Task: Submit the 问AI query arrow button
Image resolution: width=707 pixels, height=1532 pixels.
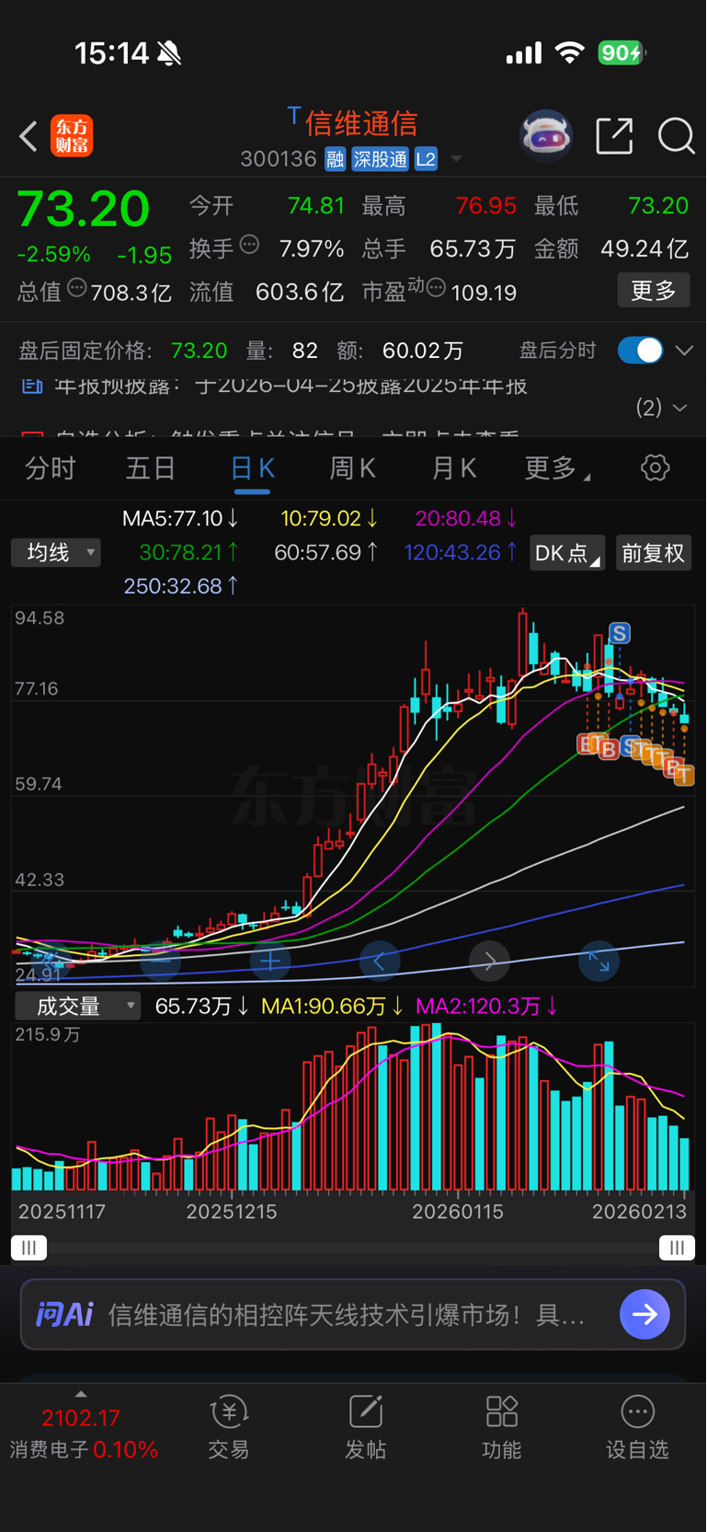Action: (644, 1314)
